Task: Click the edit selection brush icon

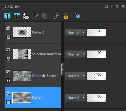Action: (35, 16)
